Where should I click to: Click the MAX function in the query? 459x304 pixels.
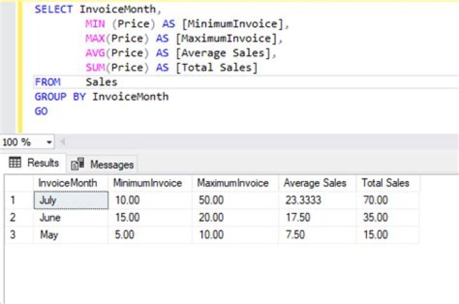click(95, 38)
